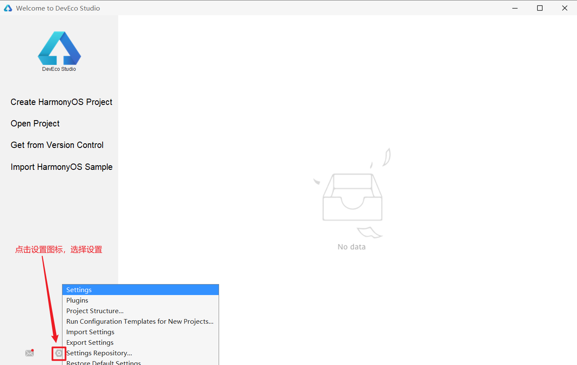This screenshot has height=365, width=577.
Task: Choose Project Structure... menu entry
Action: [141, 311]
